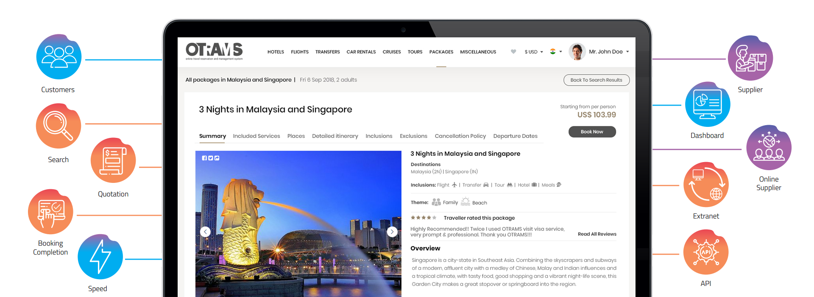The height and width of the screenshot is (297, 814).
Task: Click the India flag icon
Action: click(553, 51)
